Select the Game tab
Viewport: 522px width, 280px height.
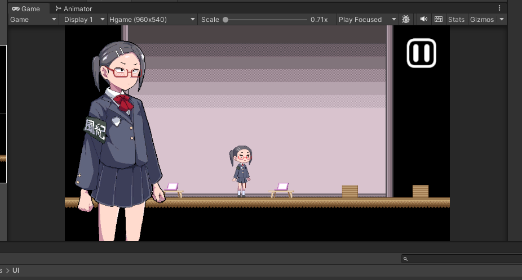pos(30,9)
